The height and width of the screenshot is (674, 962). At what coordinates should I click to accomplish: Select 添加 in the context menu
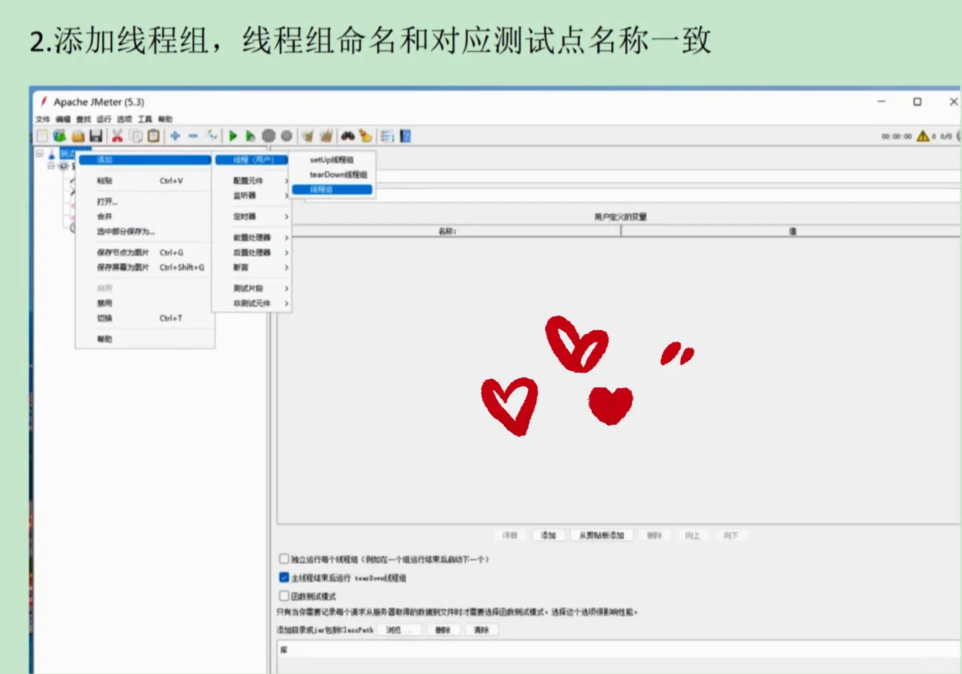(x=145, y=160)
